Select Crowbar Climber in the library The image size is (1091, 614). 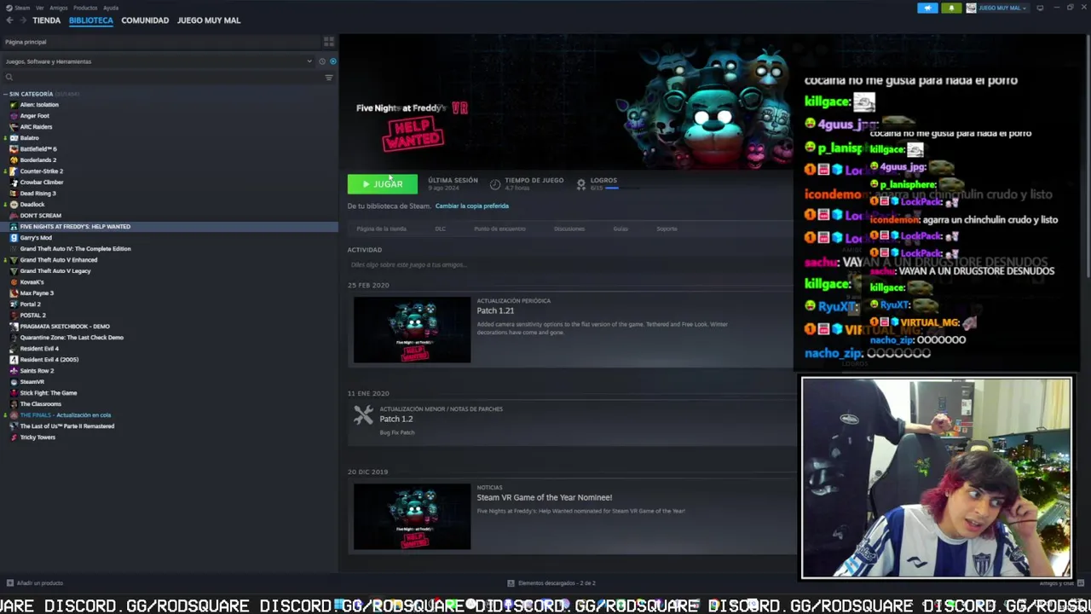pos(42,182)
